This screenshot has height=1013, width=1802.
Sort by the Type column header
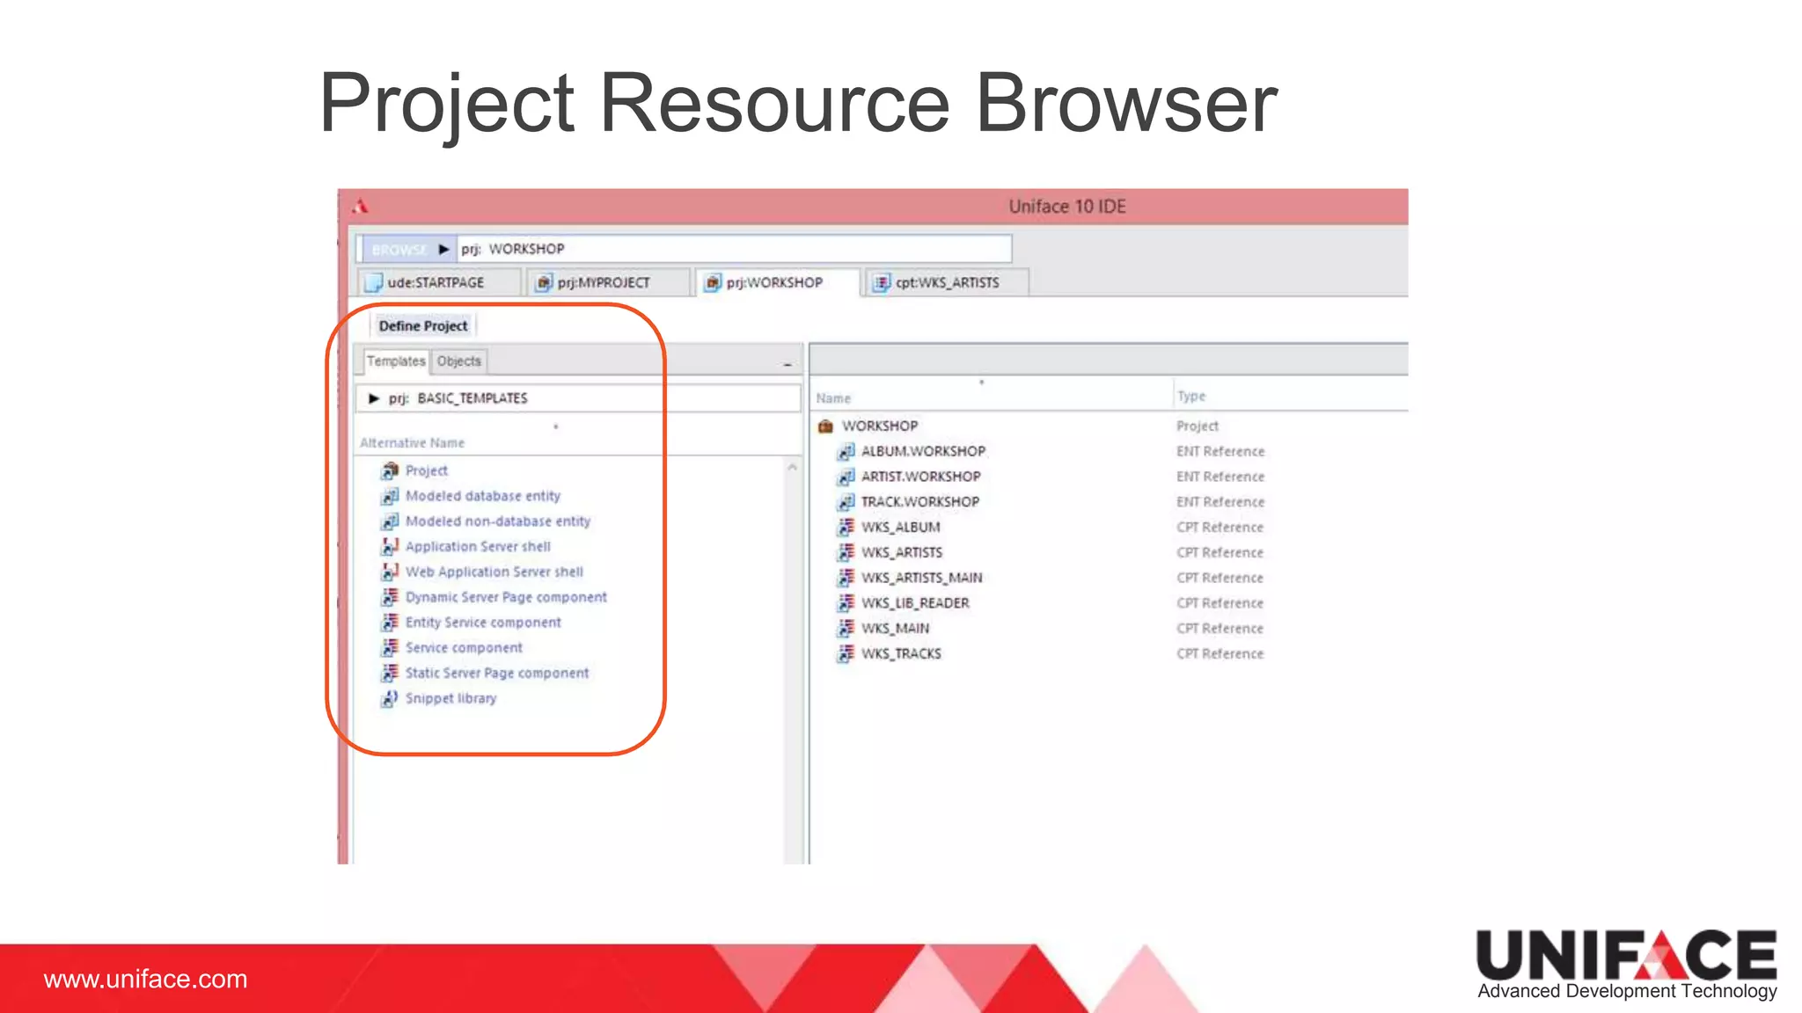[x=1191, y=397]
